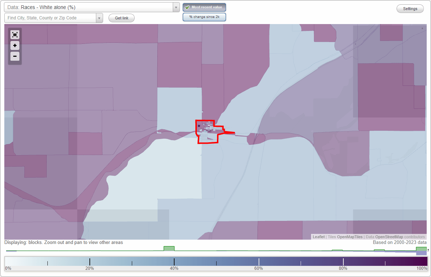Click the tallest green histogram bar near 40%
Image resolution: width=431 pixels, height=277 pixels.
[x=169, y=248]
